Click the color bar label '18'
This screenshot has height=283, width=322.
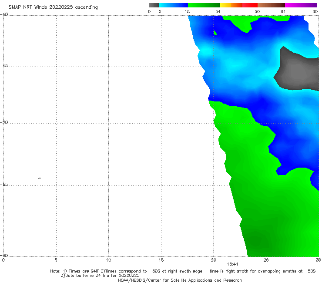tap(187, 12)
